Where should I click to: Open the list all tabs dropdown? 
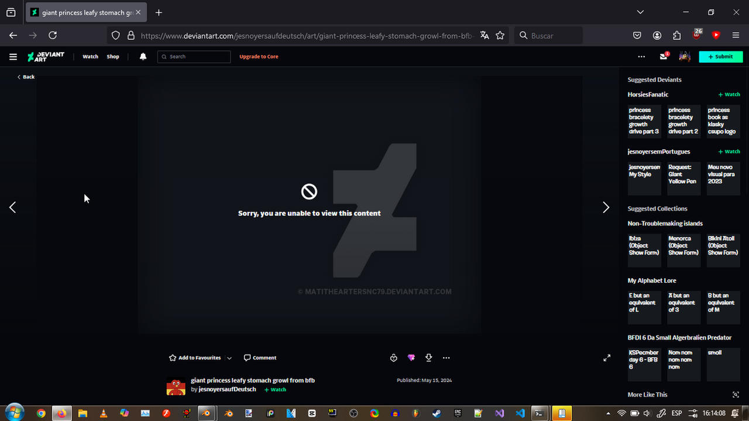640,12
